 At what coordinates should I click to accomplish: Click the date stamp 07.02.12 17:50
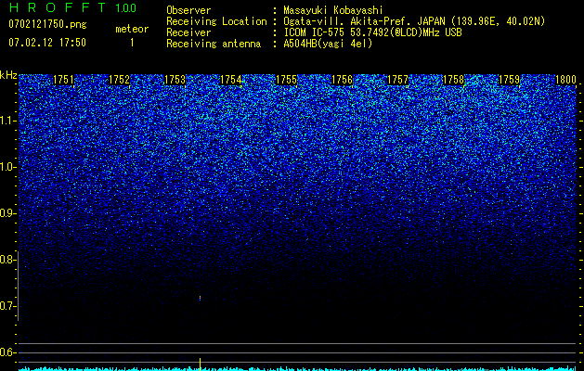[x=47, y=43]
